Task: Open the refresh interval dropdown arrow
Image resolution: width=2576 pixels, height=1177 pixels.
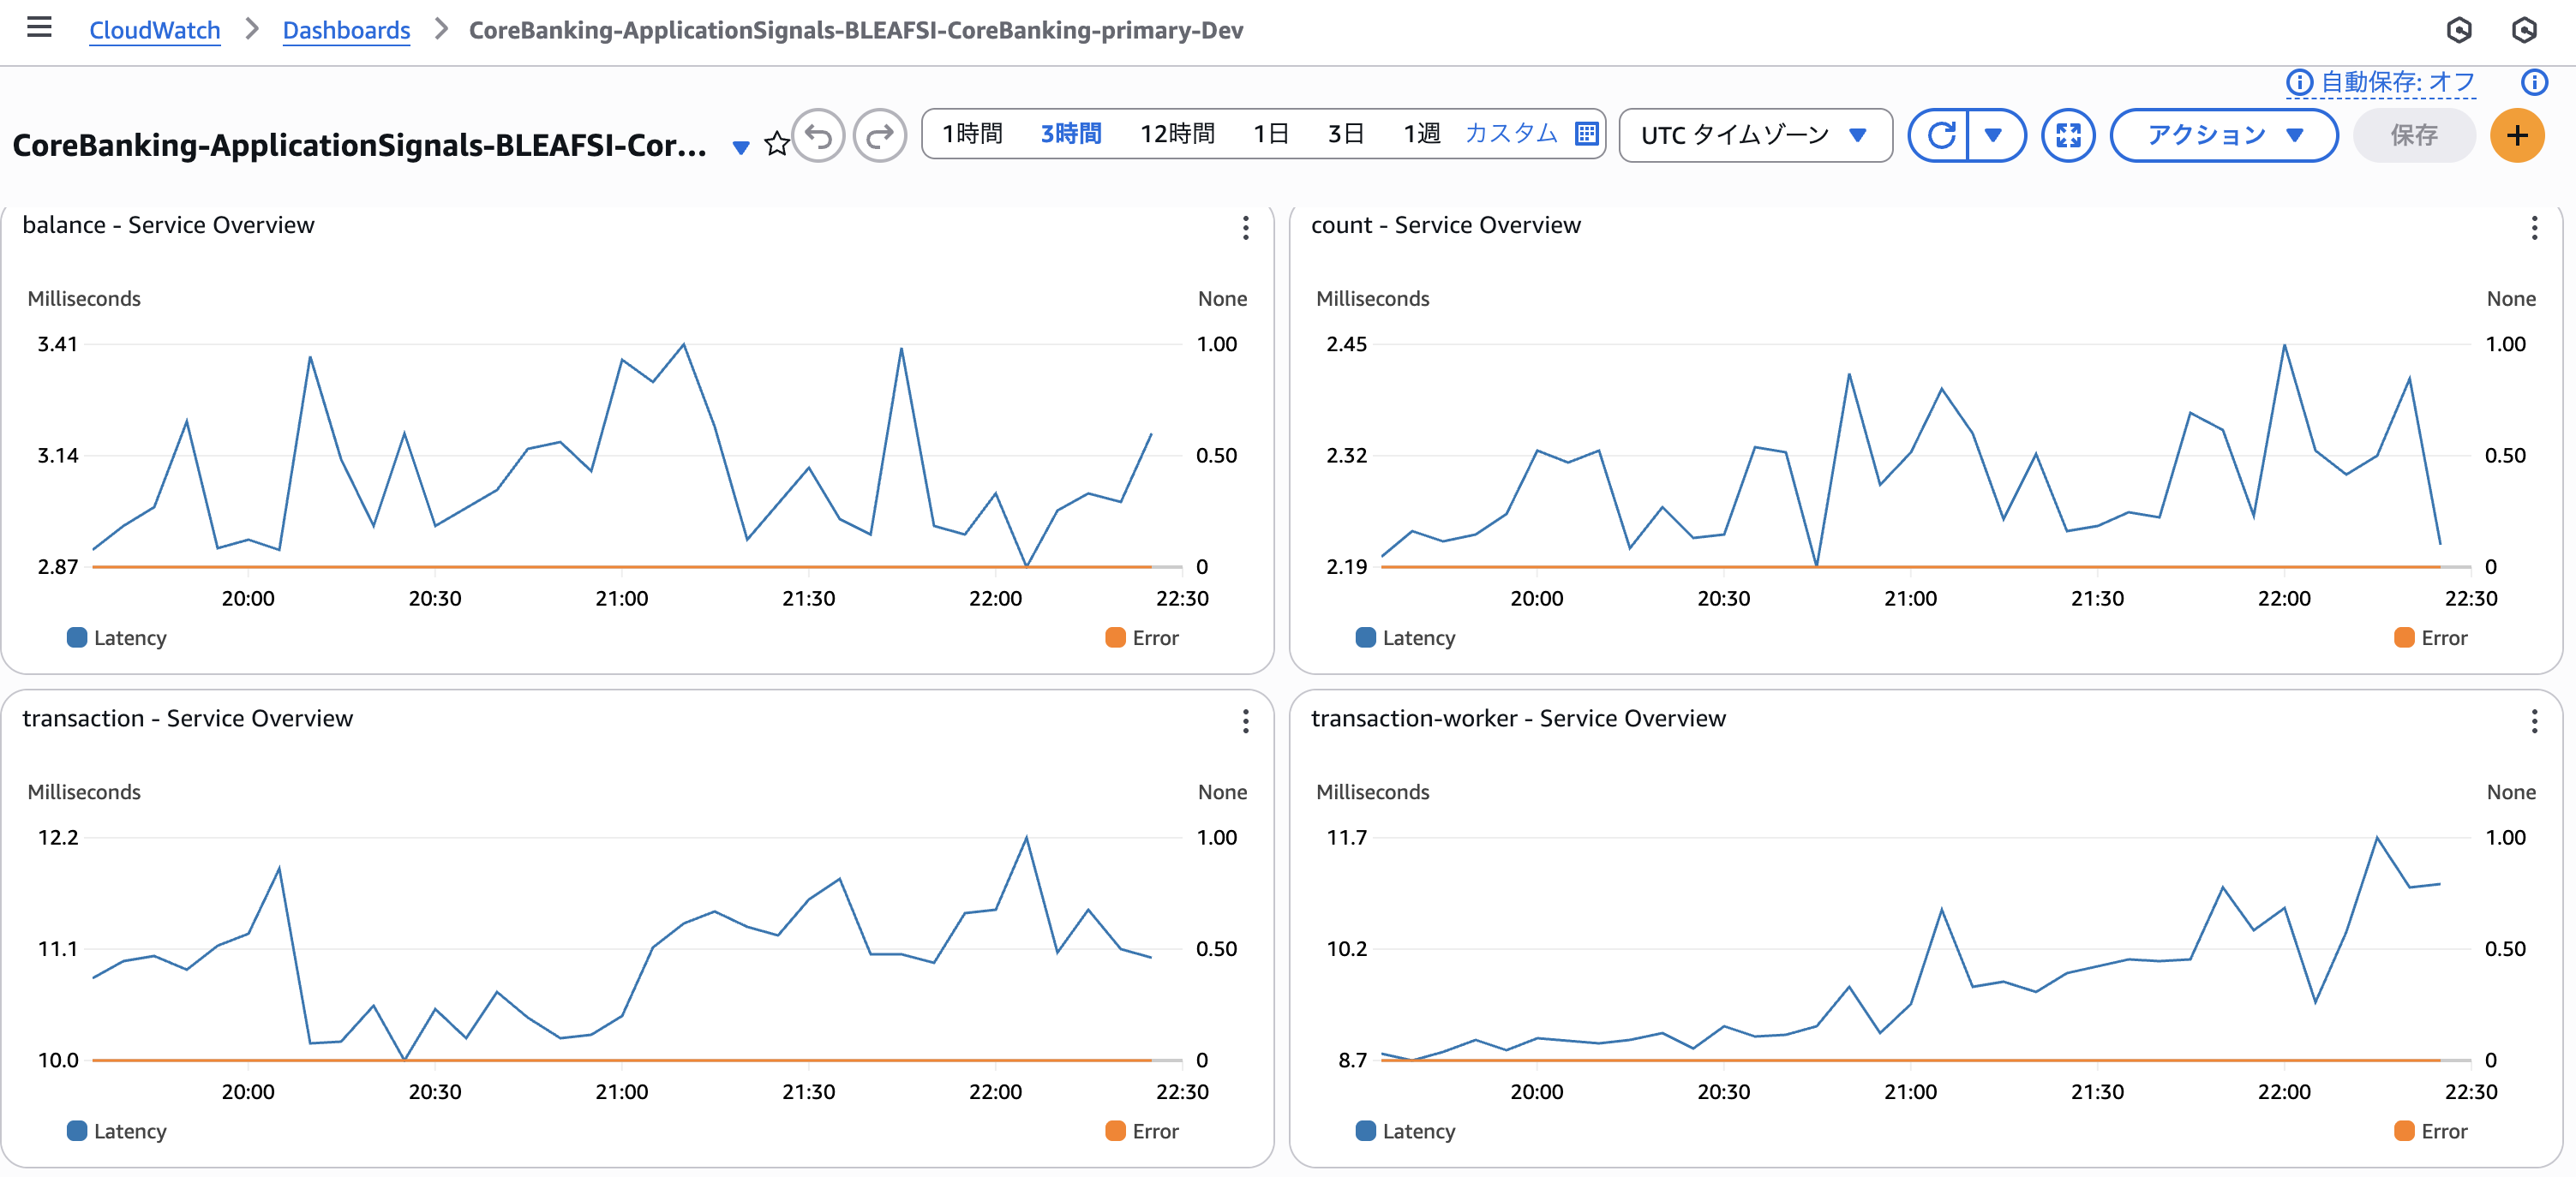Action: (x=1993, y=135)
